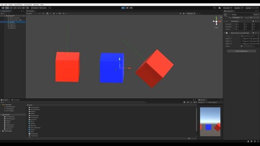Screen dimensions: 260x146
Task: Toggle scene lighting lightbulb icon
Action: pos(47,13)
